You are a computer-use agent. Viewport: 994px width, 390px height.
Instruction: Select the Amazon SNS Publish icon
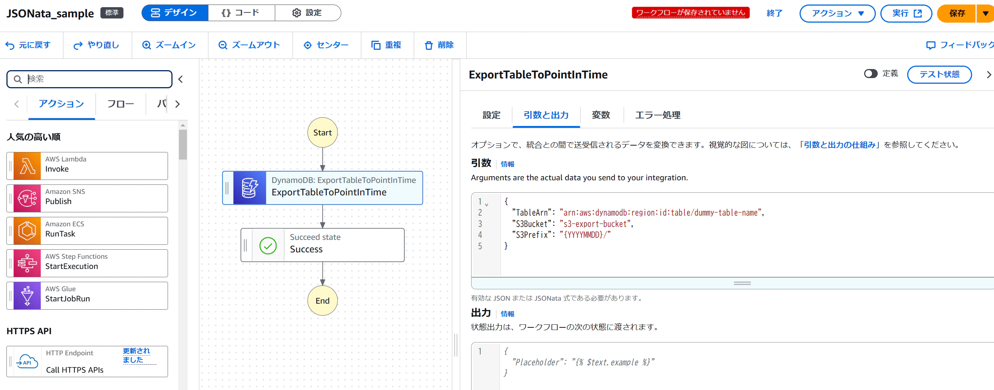coord(27,198)
